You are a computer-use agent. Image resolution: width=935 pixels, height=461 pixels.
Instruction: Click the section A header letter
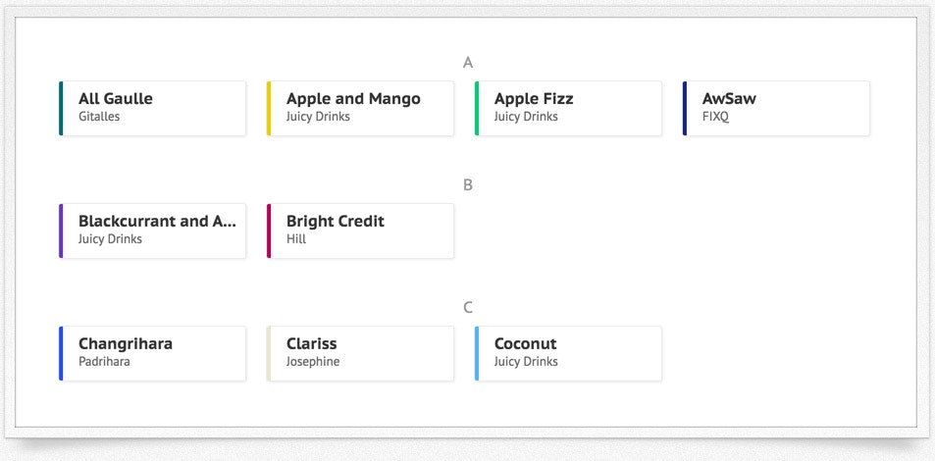click(468, 63)
